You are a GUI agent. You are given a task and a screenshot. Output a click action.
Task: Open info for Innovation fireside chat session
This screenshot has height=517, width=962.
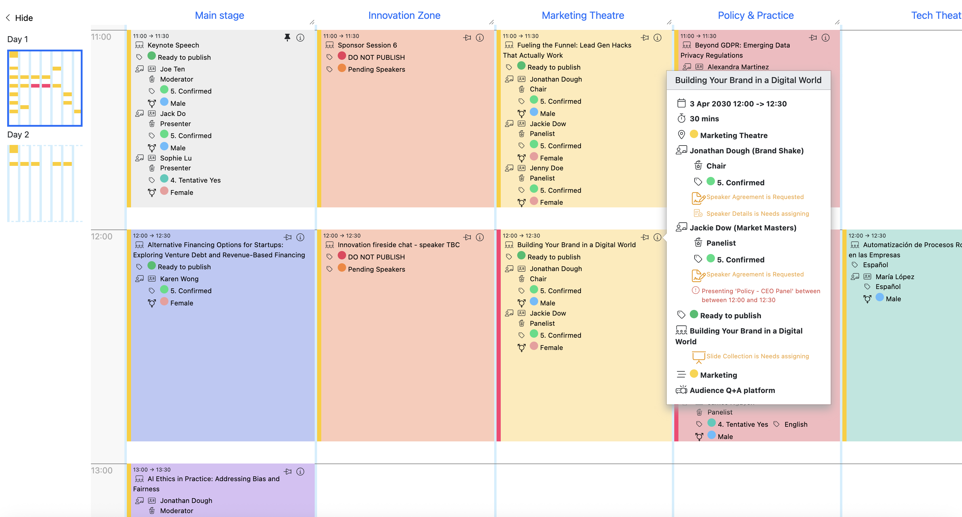(x=480, y=237)
